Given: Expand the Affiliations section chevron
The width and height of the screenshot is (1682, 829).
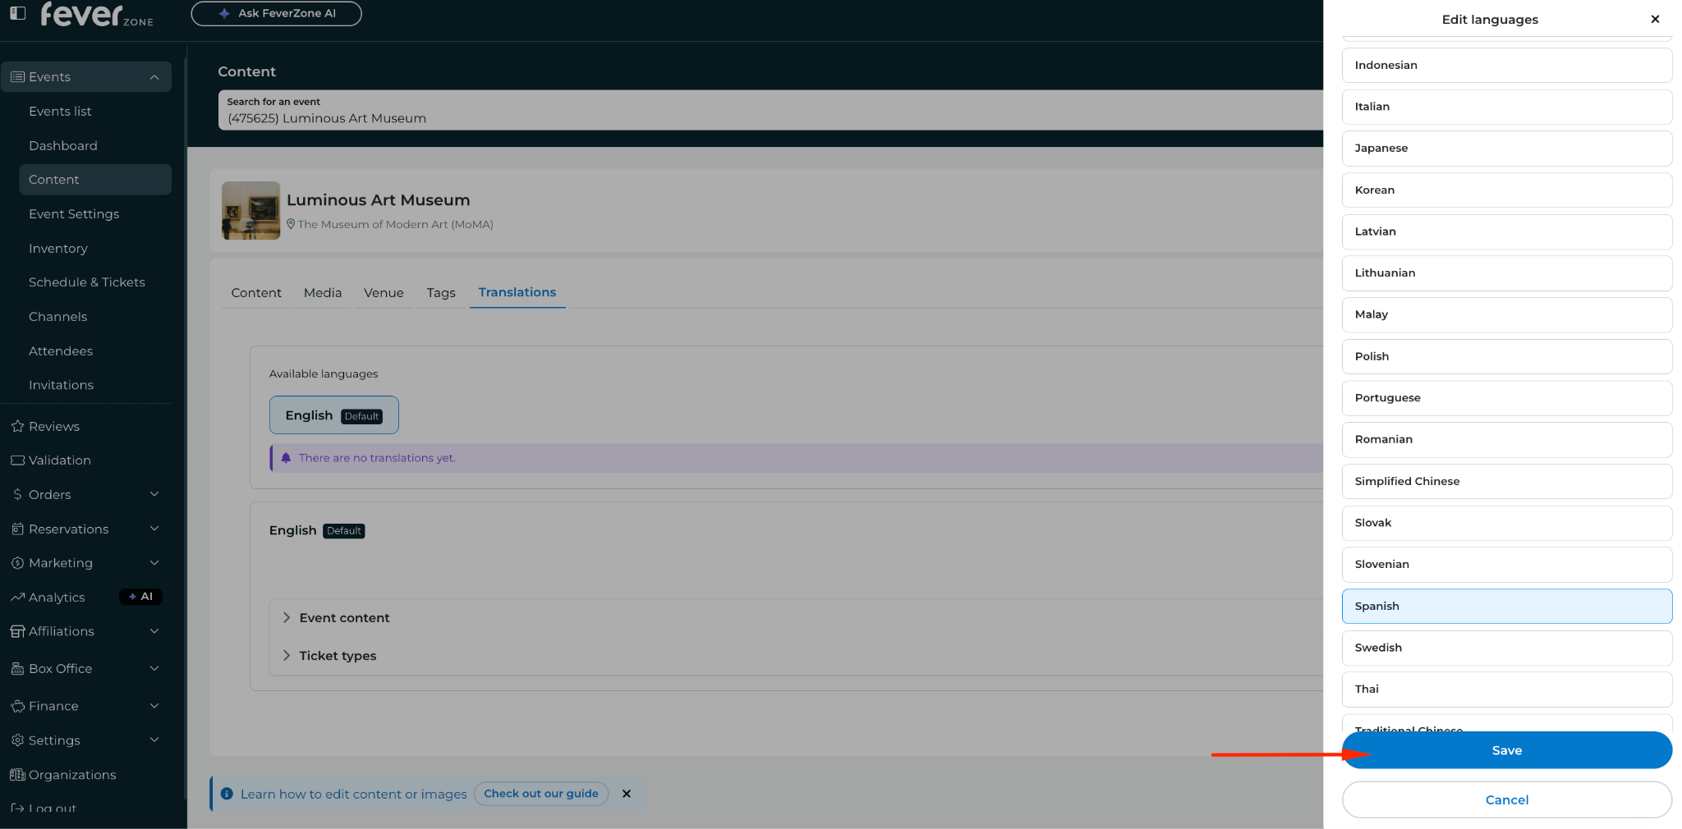Looking at the screenshot, I should (x=154, y=631).
